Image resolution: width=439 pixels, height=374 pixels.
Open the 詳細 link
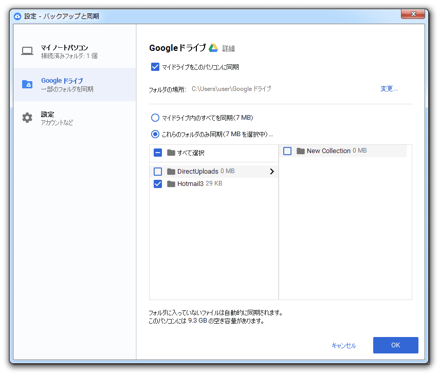coord(228,48)
